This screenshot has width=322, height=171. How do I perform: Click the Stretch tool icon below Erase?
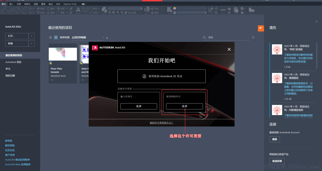point(71,13)
